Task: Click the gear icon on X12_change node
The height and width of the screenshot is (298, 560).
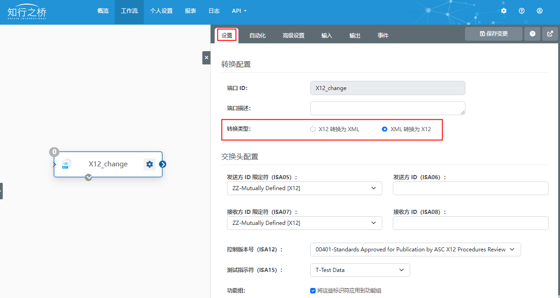Action: pyautogui.click(x=149, y=164)
